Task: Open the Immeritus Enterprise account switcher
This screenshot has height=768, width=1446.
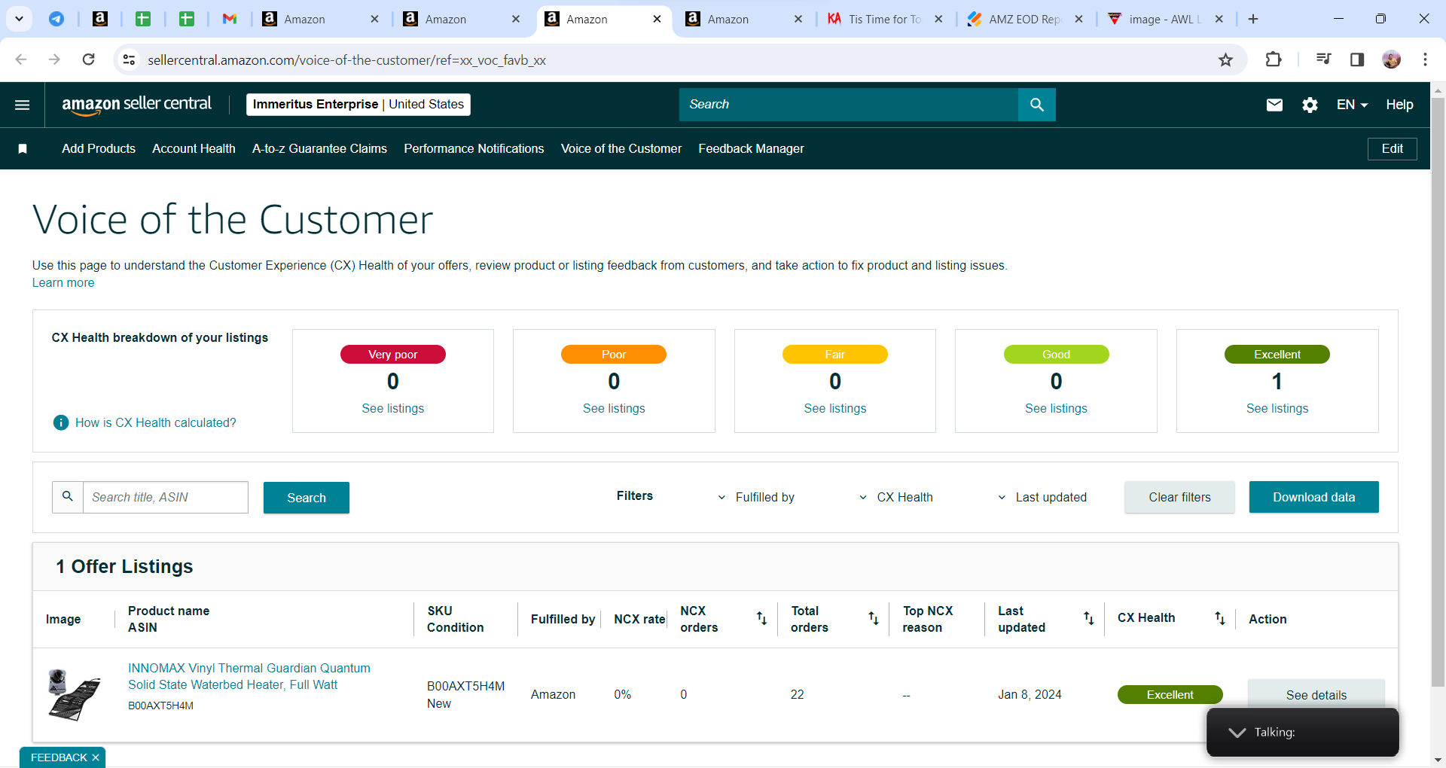Action: (x=358, y=105)
